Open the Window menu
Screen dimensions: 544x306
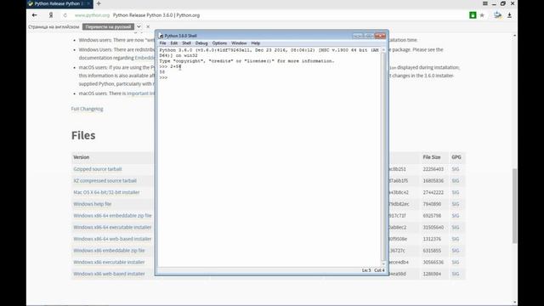[239, 43]
